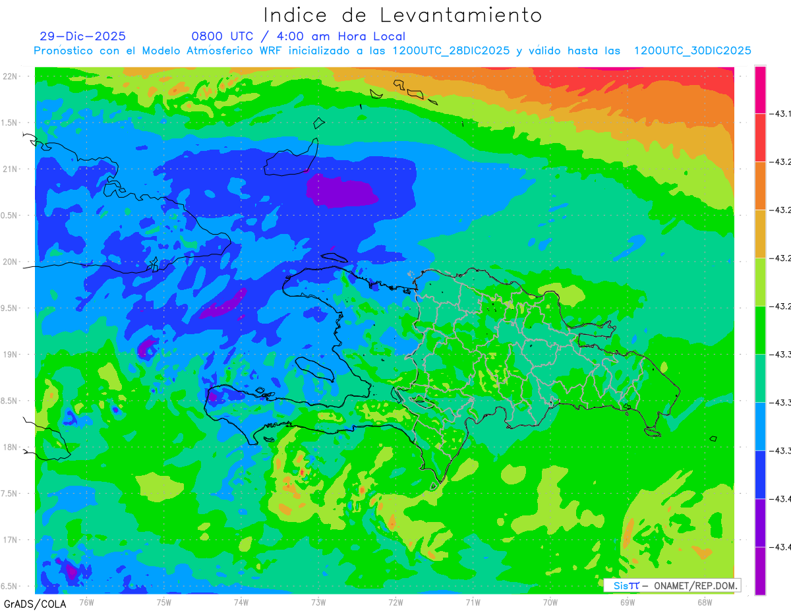The image size is (791, 611).
Task: Click the '19N' latitude label
Action: [11, 355]
